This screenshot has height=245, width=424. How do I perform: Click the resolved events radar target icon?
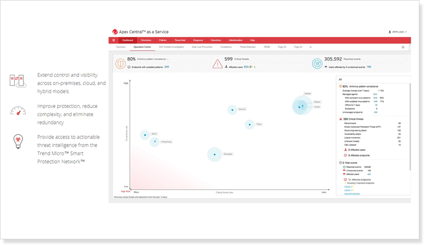click(x=317, y=64)
